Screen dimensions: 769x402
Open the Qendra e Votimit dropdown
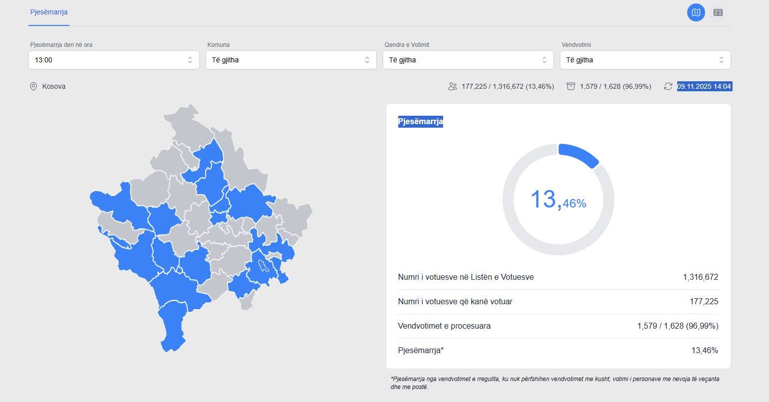[468, 60]
